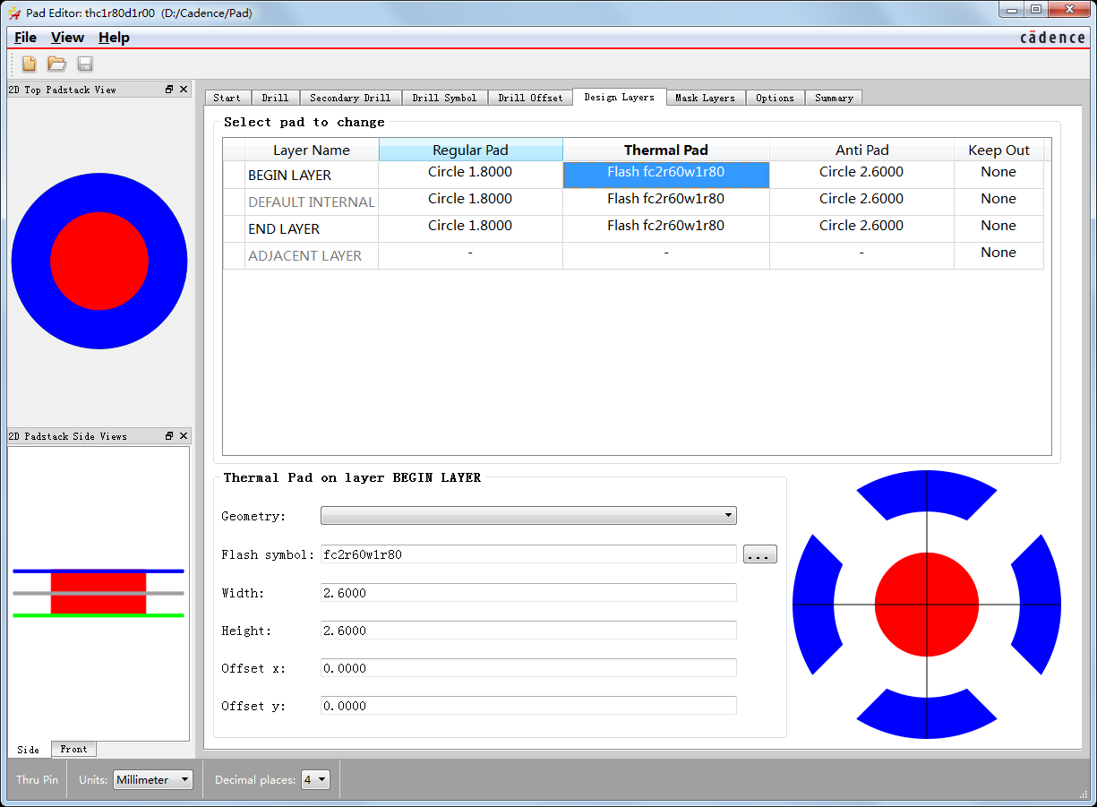Switch to the Front side view tab
The height and width of the screenshot is (807, 1097).
(x=73, y=749)
